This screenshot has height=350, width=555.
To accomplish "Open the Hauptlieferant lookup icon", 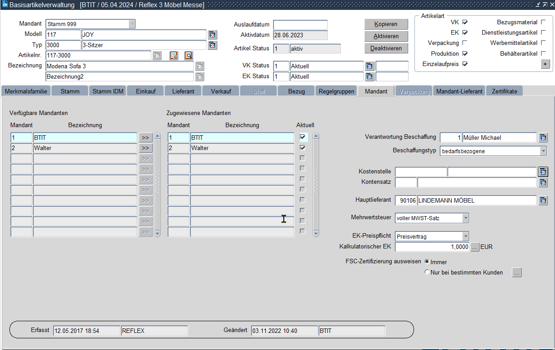I will point(543,200).
